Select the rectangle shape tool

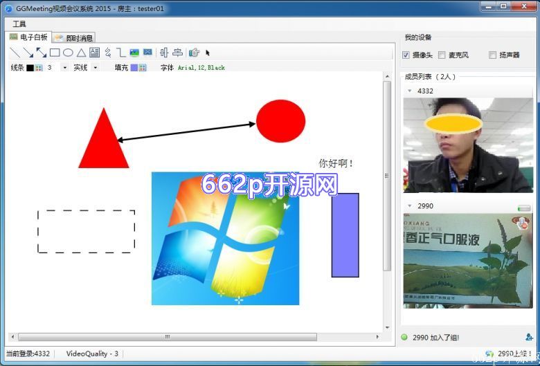pos(55,53)
